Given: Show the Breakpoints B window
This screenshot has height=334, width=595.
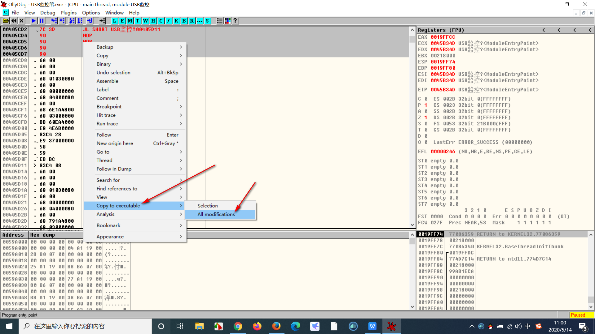Looking at the screenshot, I should 184,21.
